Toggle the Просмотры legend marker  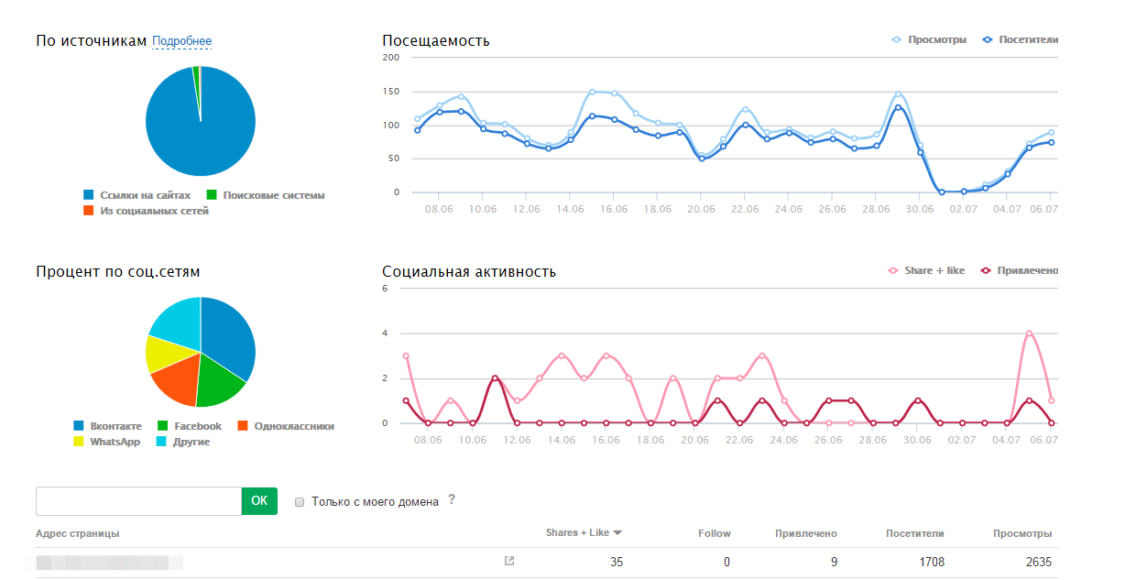[897, 39]
